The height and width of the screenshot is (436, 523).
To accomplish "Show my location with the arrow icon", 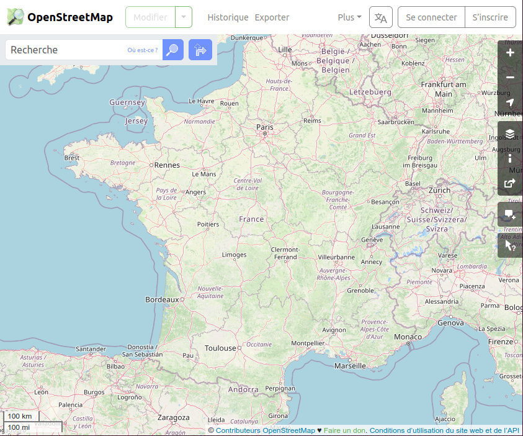I will (510, 102).
